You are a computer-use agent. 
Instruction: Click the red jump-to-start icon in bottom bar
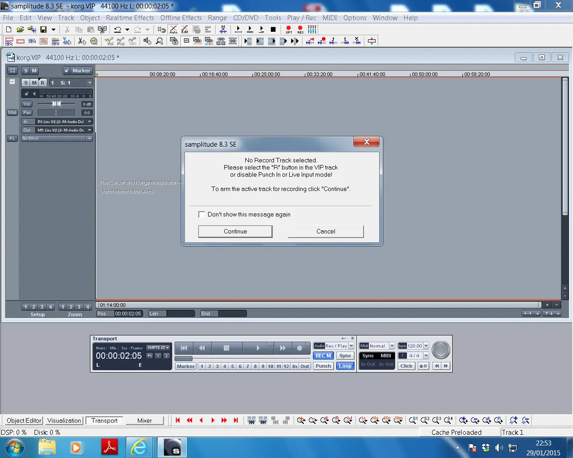click(178, 420)
